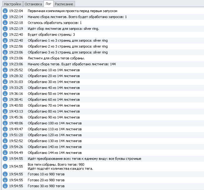Click info icon beside 'Начало сбора тегов'
Image resolution: width=204 pixels, height=190 pixels.
[5, 64]
